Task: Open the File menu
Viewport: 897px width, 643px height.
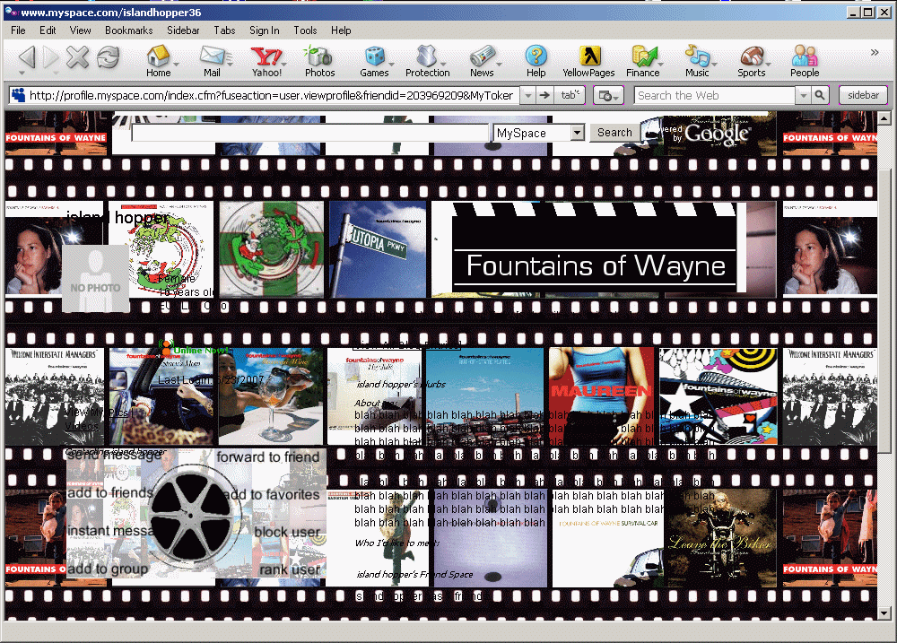Action: [18, 30]
